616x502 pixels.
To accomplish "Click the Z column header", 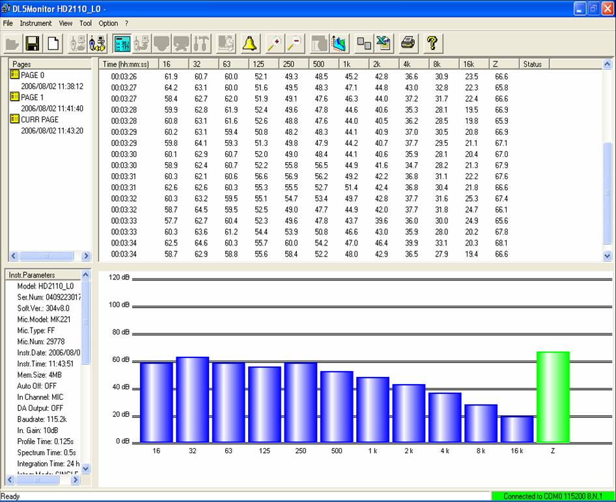I will [504, 64].
